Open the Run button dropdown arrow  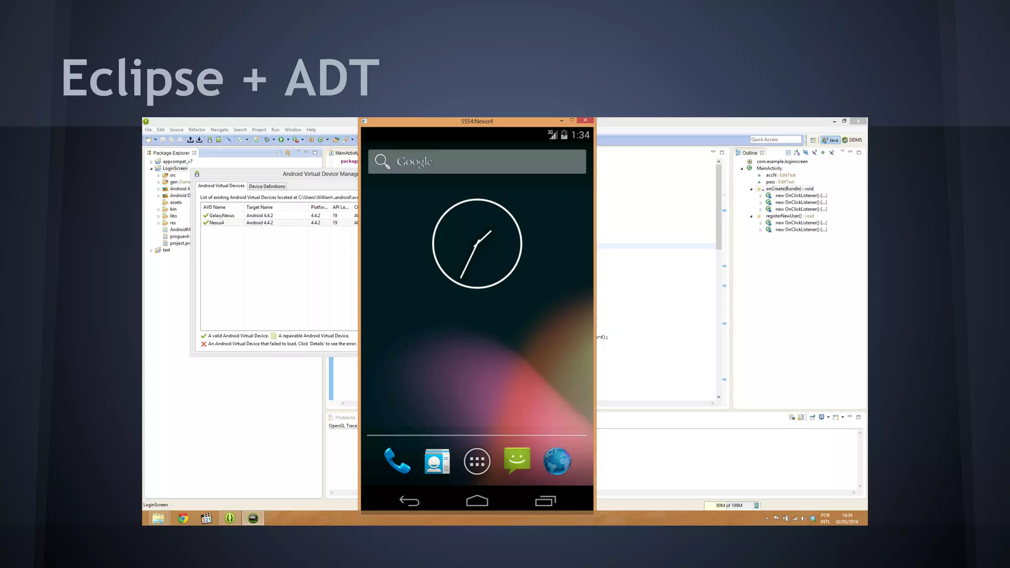click(288, 140)
